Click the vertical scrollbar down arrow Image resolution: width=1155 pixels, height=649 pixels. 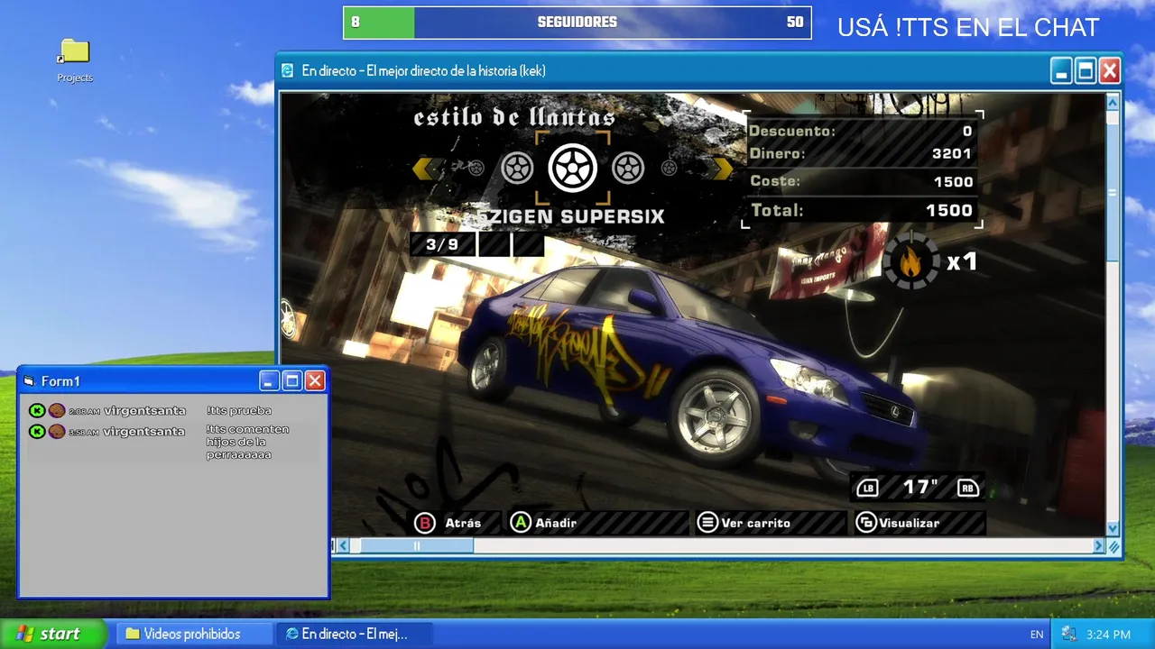tap(1113, 529)
